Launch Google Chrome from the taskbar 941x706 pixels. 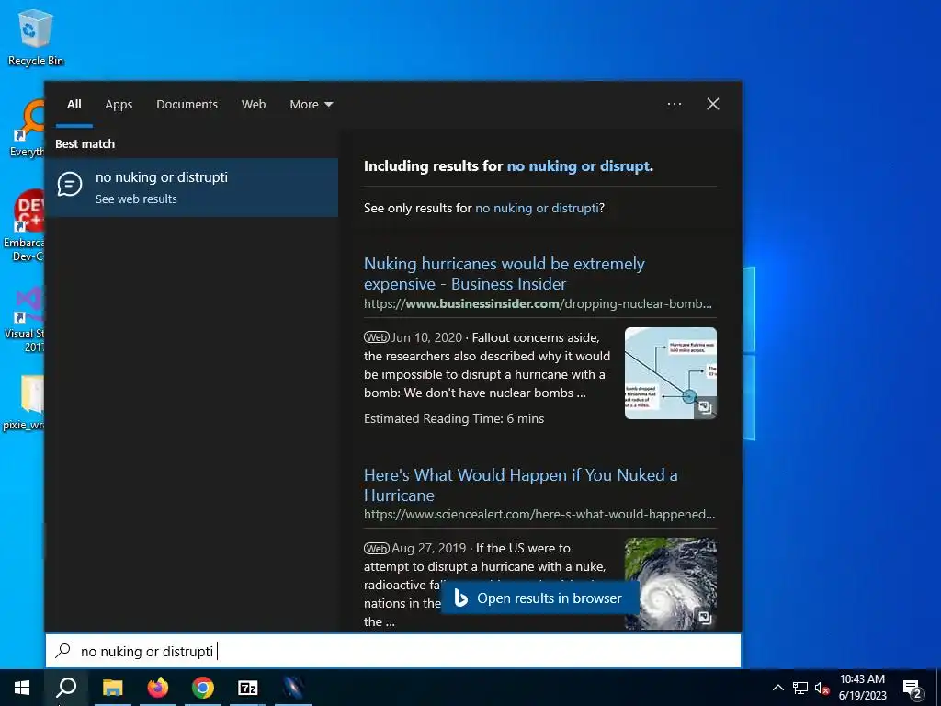coord(203,688)
